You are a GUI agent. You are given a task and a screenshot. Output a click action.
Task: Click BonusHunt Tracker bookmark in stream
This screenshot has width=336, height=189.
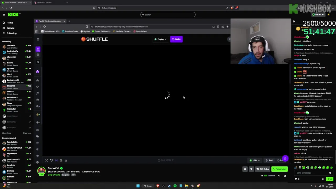(x=70, y=31)
